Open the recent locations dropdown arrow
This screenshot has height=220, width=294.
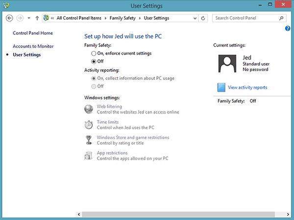coord(29,18)
